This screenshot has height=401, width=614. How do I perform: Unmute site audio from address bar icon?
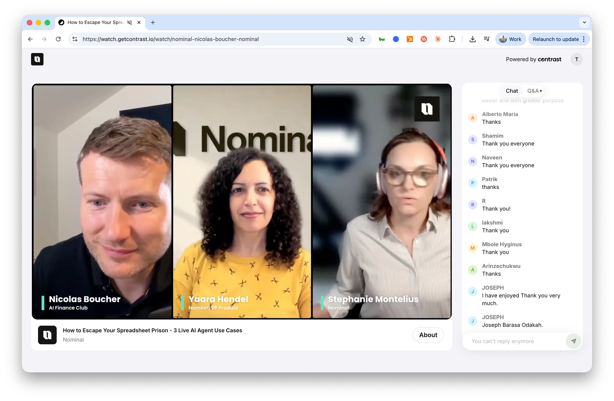(x=350, y=39)
